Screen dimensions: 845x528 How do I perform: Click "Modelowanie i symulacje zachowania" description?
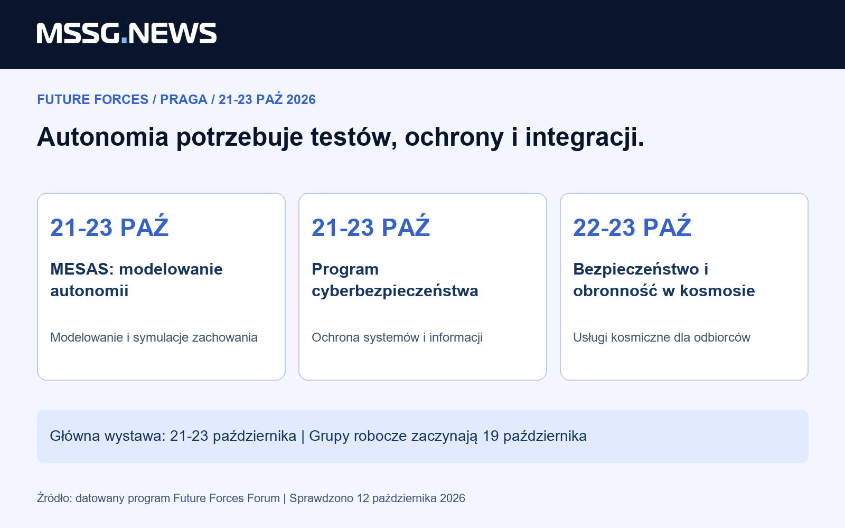tap(154, 337)
